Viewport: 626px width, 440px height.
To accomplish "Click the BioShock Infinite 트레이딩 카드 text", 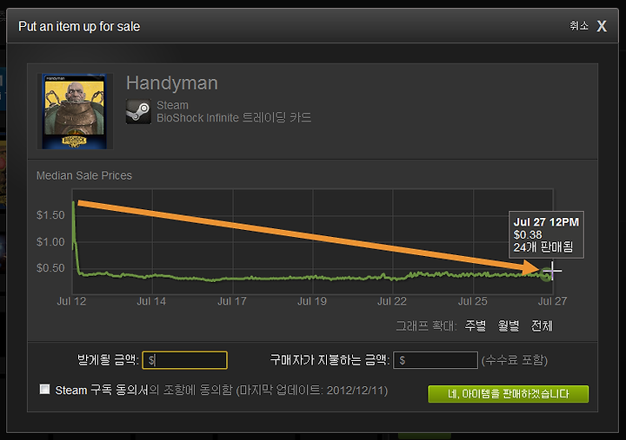I will pos(234,117).
